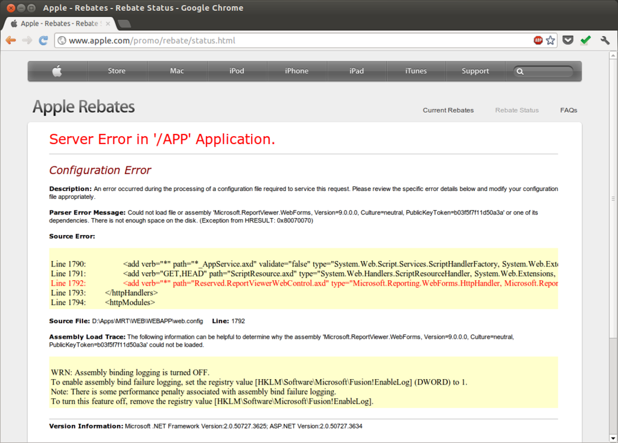Reload the page with the refresh icon
The image size is (618, 443).
coord(43,40)
